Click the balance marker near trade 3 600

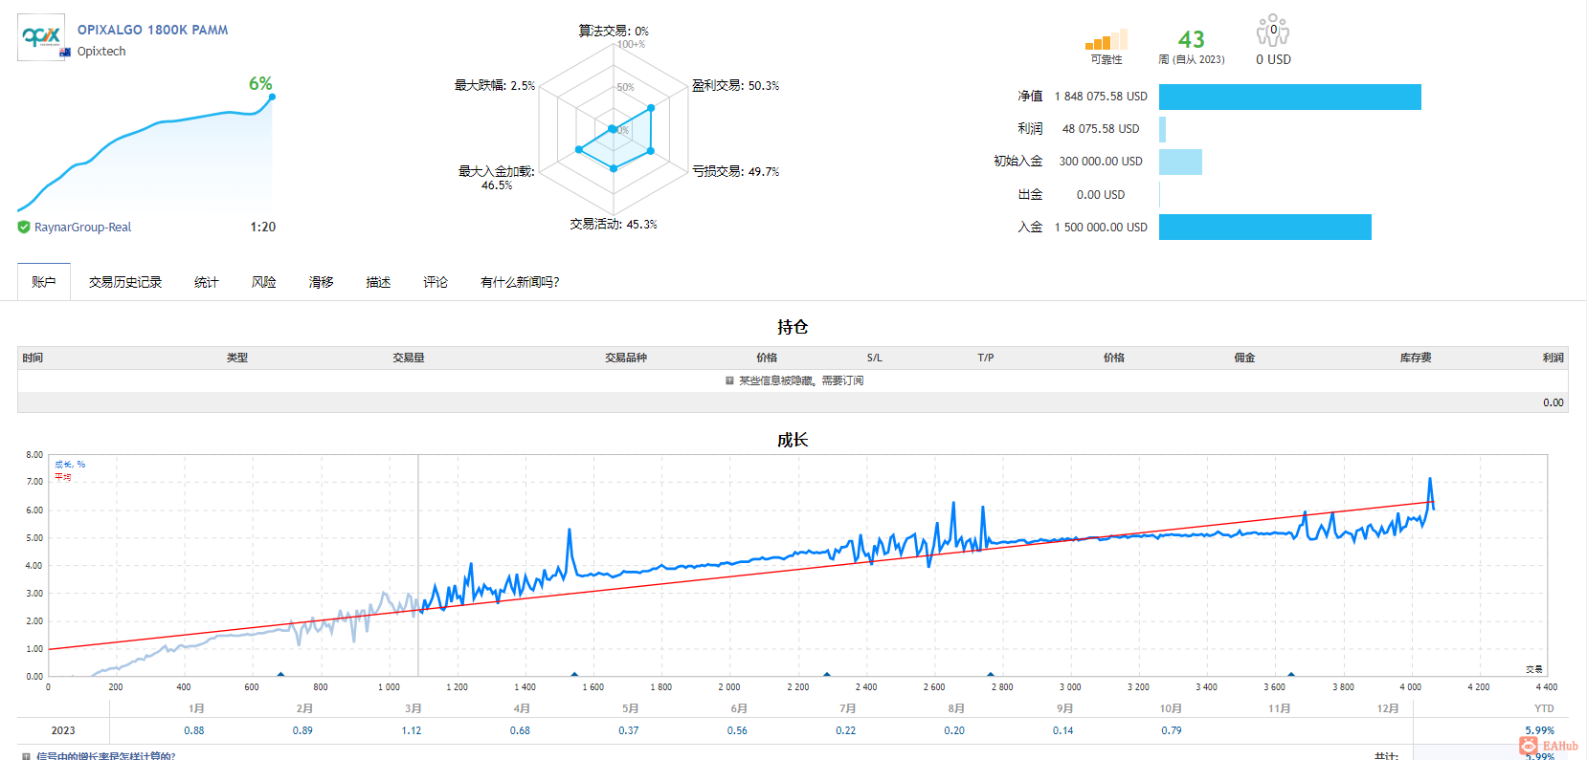point(1291,675)
